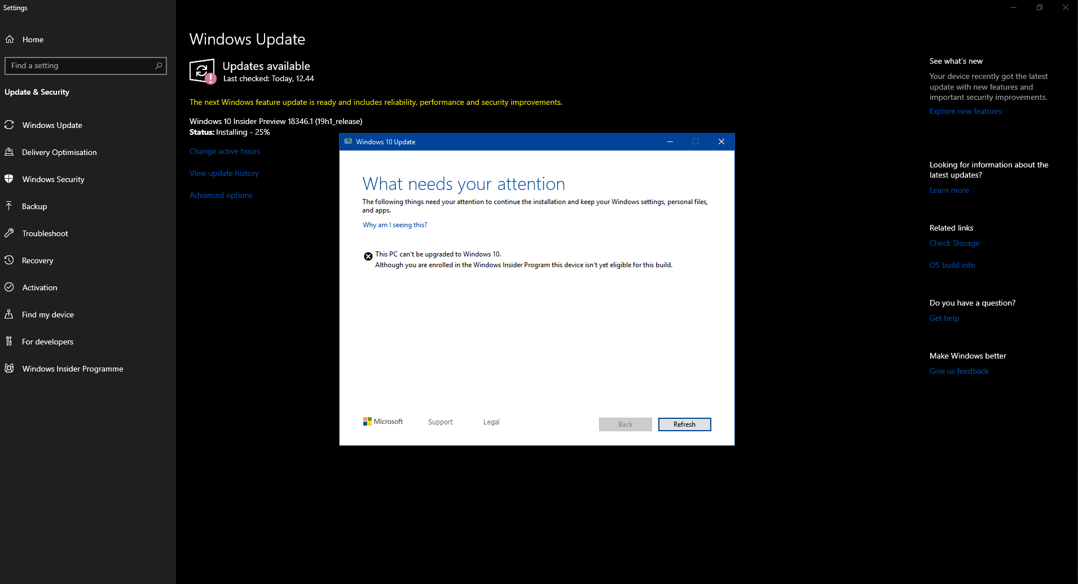This screenshot has height=584, width=1078.
Task: Click the Windows 10 Insider Preview 18346.1 text
Action: tap(276, 121)
